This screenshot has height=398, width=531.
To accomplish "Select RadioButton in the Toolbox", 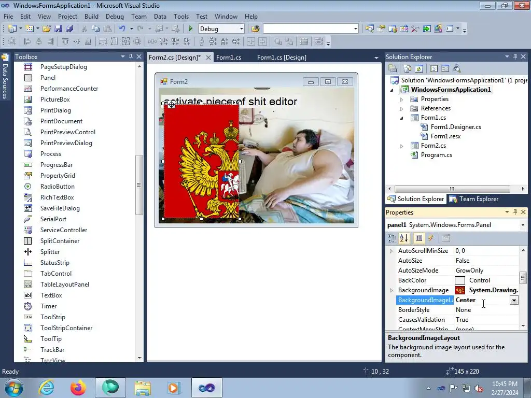I will pos(57,187).
